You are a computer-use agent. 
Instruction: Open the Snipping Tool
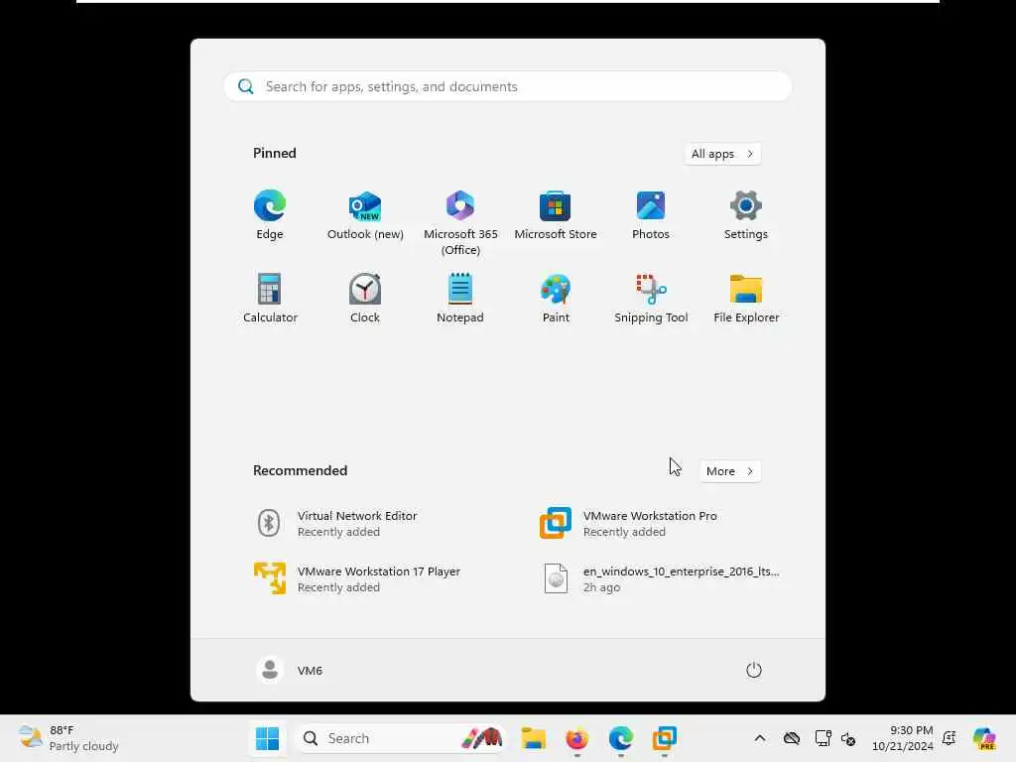pyautogui.click(x=651, y=299)
